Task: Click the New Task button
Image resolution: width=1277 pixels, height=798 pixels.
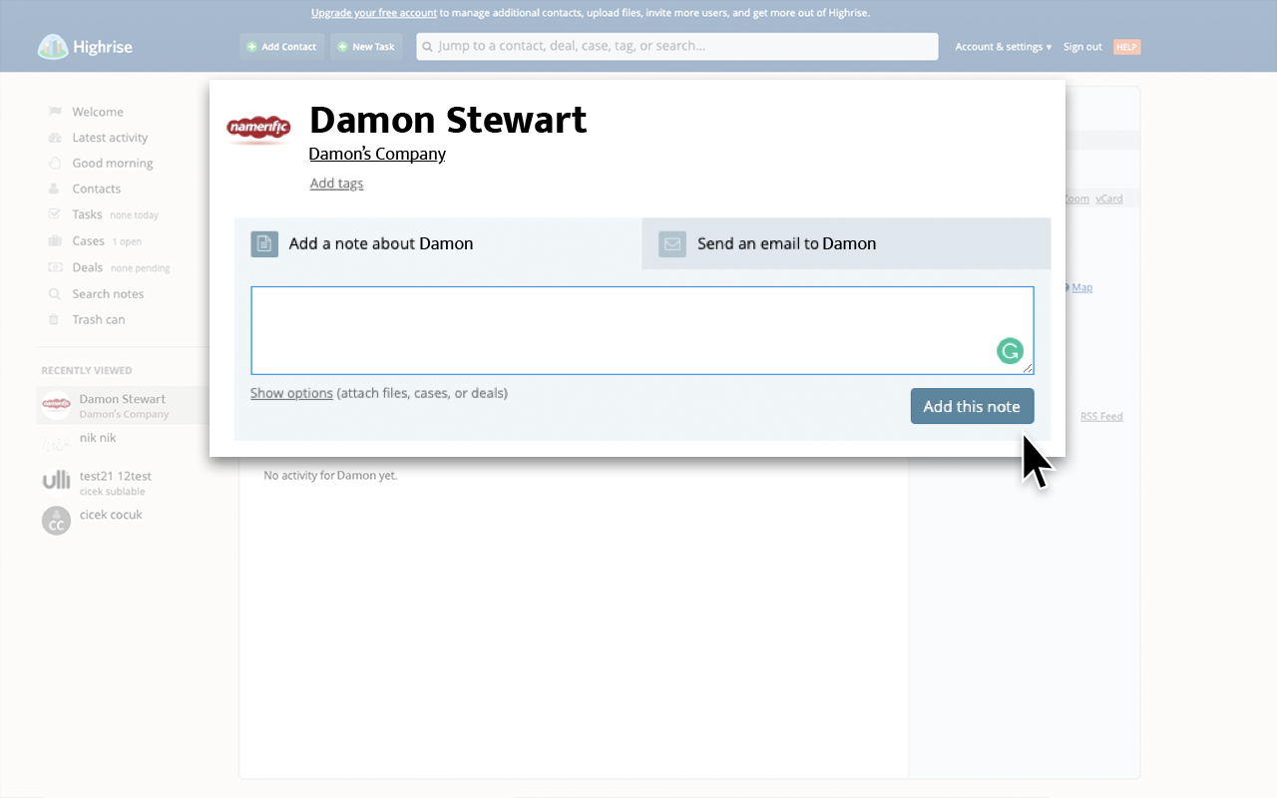Action: 366,47
